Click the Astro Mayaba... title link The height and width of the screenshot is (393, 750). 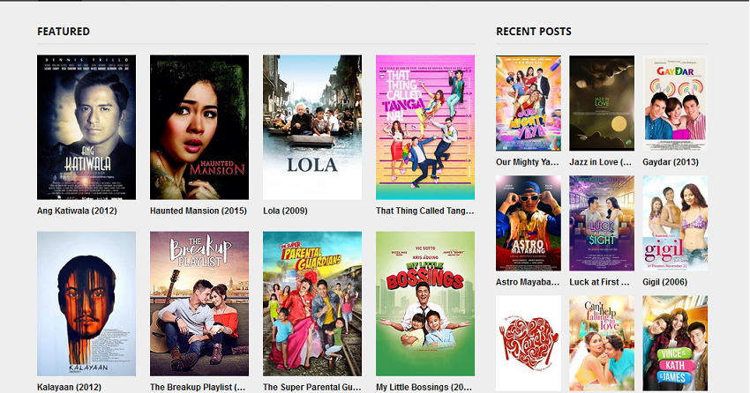528,282
